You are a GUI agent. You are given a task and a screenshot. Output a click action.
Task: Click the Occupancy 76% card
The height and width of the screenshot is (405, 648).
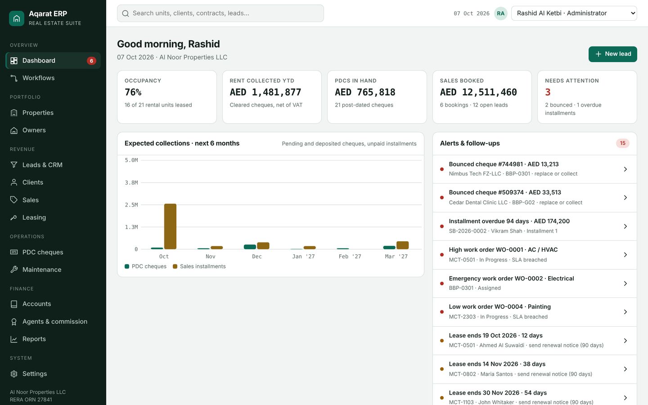[x=167, y=97]
